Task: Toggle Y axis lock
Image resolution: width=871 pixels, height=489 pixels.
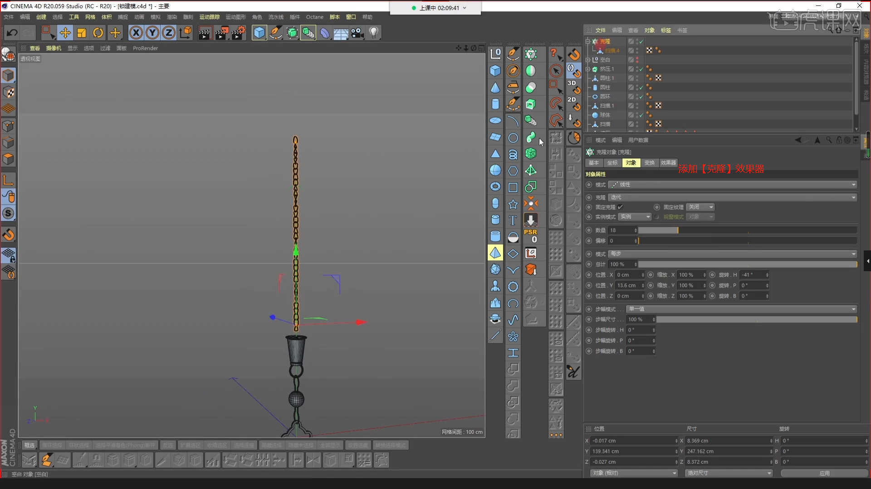Action: [x=152, y=33]
